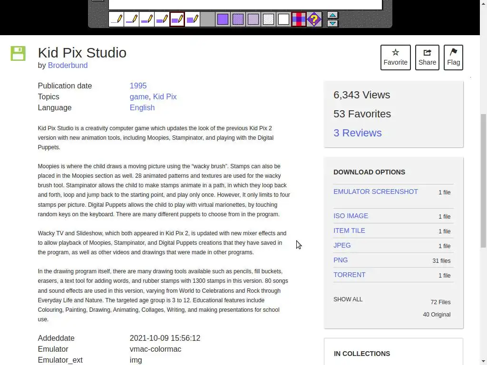Open the Share dialog
The width and height of the screenshot is (487, 365).
tap(427, 58)
